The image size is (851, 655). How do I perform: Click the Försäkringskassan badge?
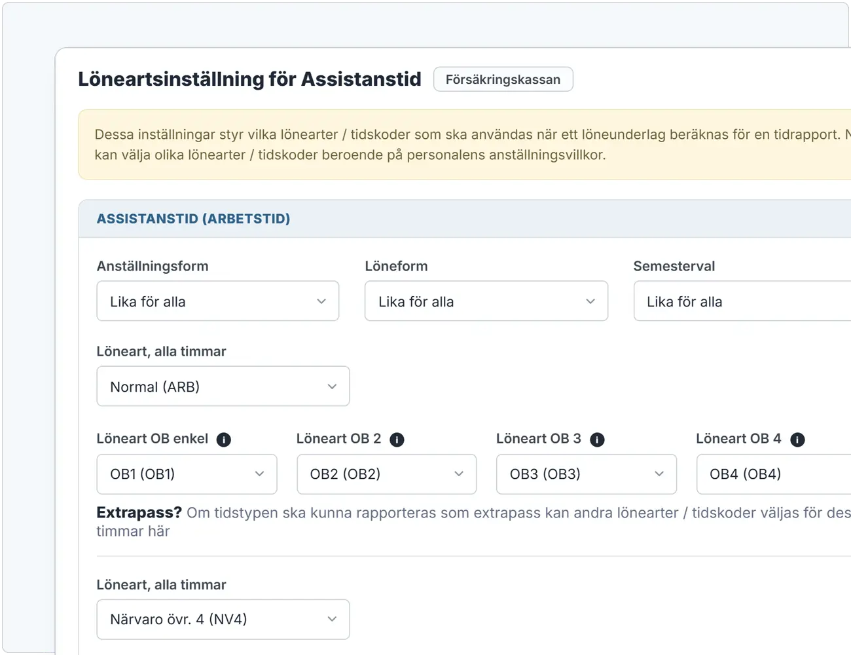pyautogui.click(x=503, y=79)
